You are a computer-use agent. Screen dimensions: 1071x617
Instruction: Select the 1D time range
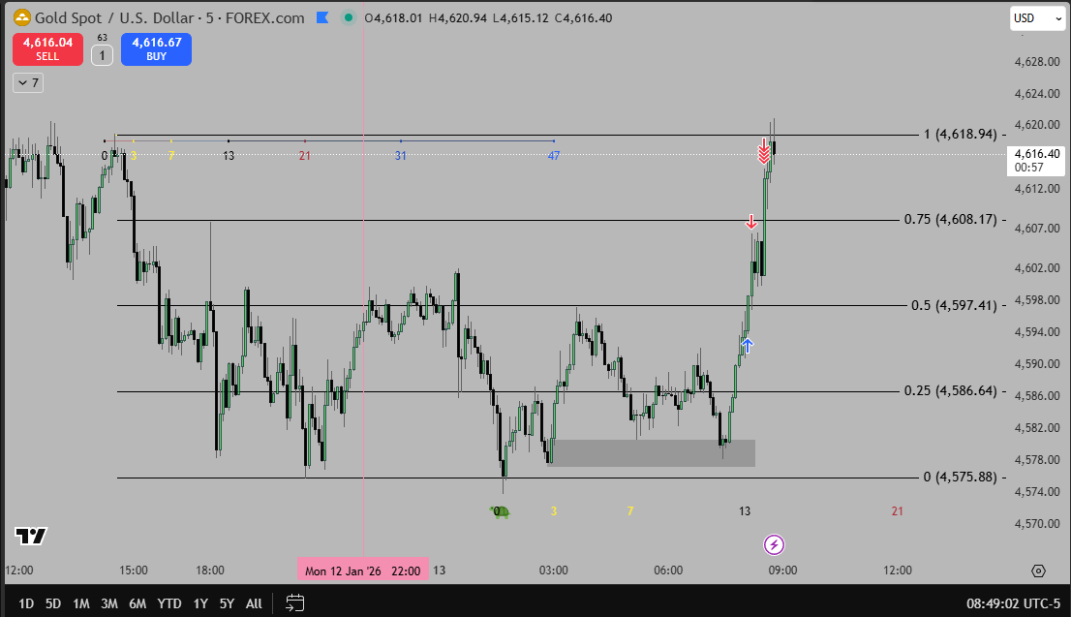26,603
